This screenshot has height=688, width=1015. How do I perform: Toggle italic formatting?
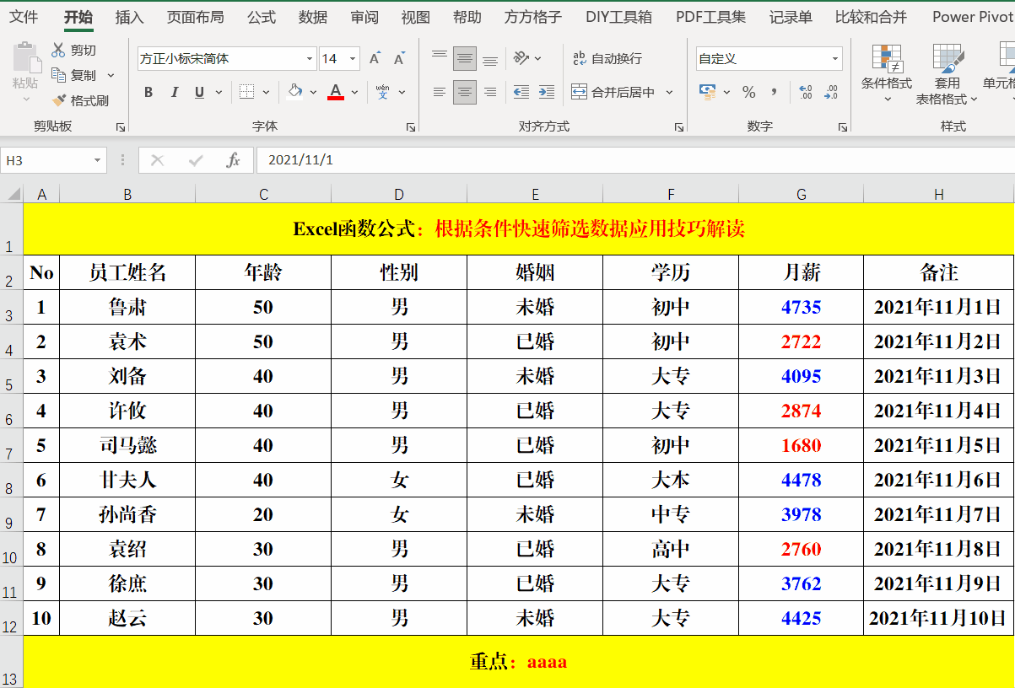click(x=175, y=92)
